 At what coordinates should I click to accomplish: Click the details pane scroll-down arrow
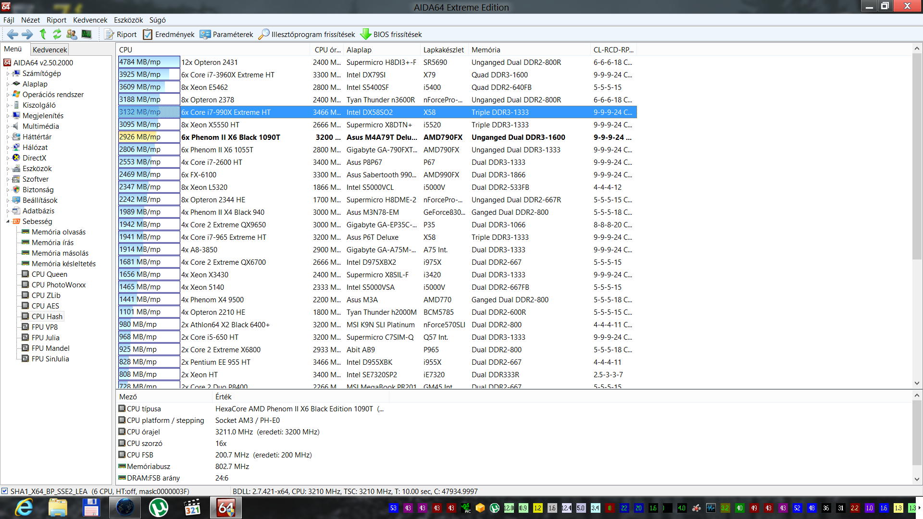tap(917, 479)
